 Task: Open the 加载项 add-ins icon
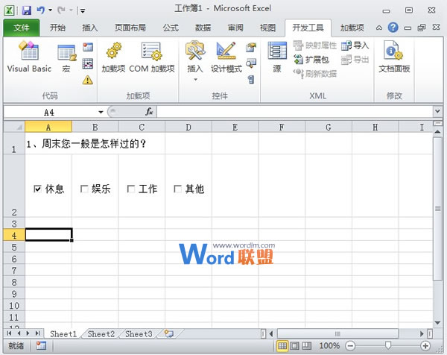click(113, 58)
